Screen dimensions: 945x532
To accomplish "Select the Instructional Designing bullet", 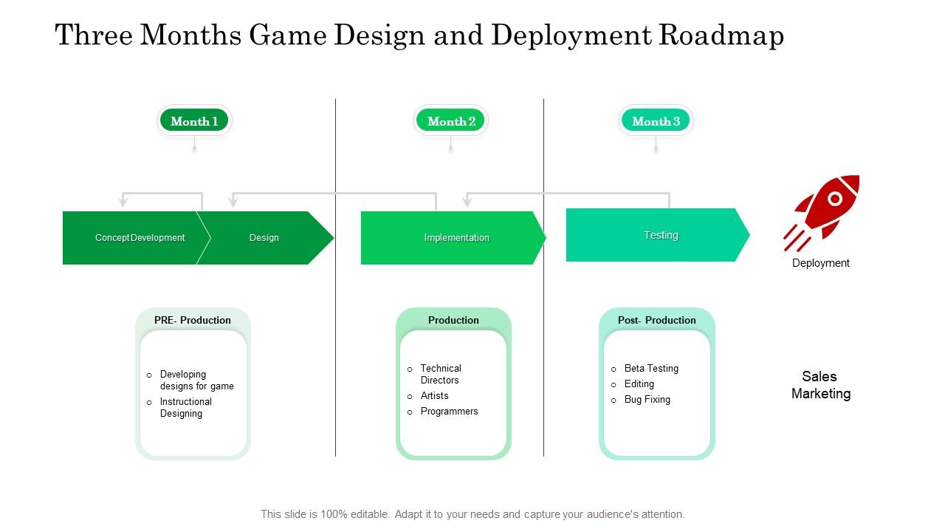I will click(x=185, y=407).
